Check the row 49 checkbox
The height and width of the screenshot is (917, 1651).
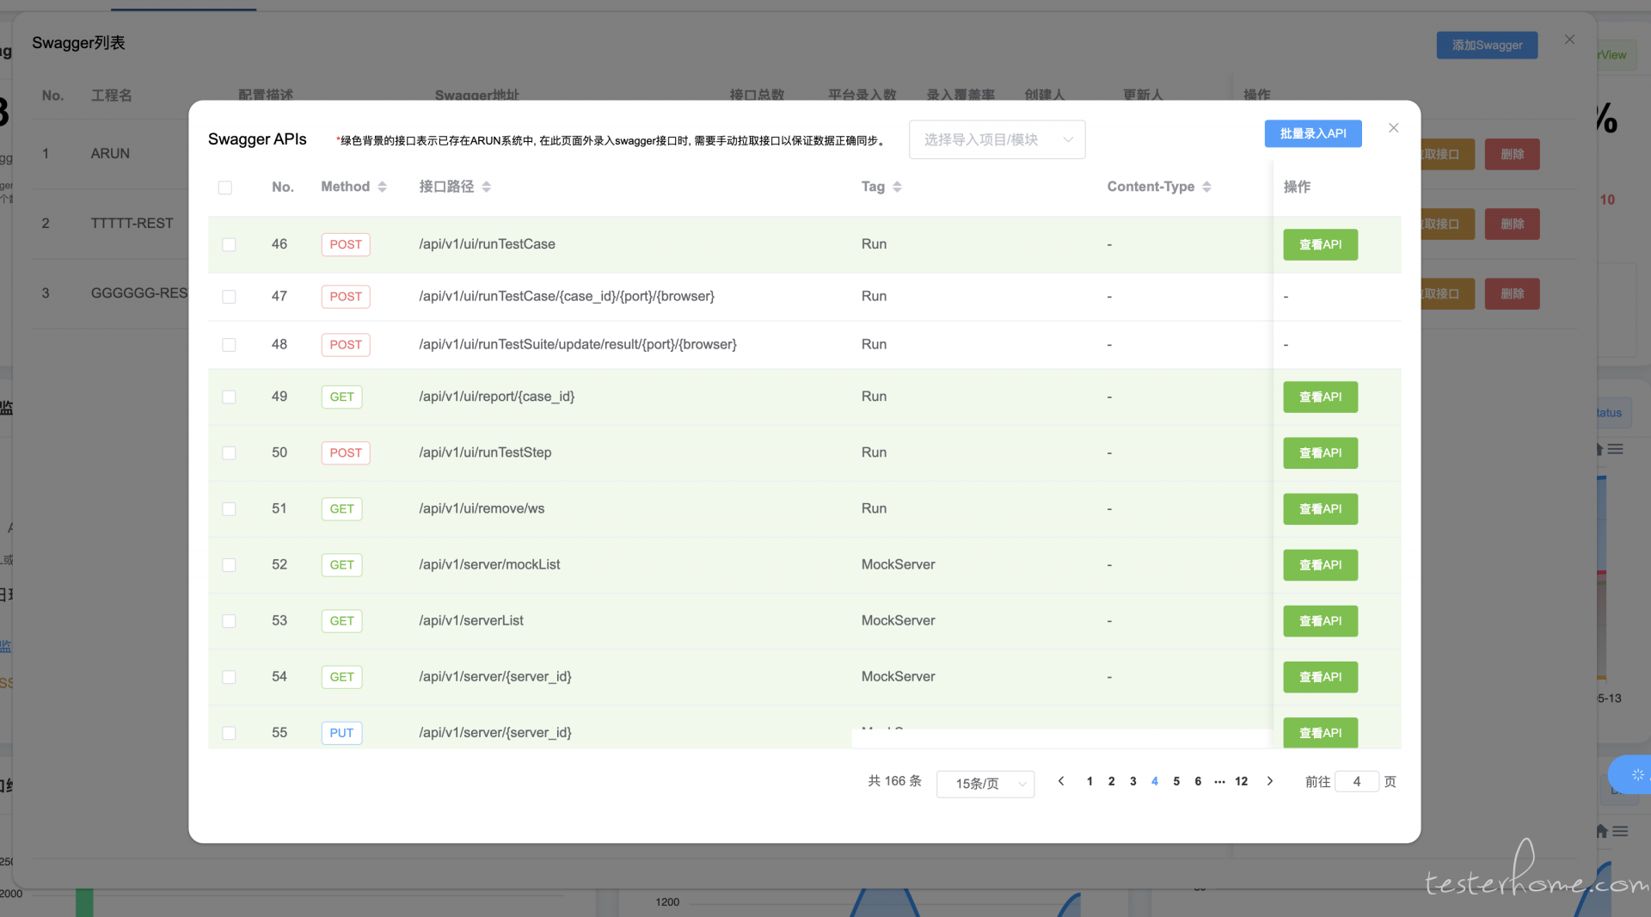coord(229,397)
